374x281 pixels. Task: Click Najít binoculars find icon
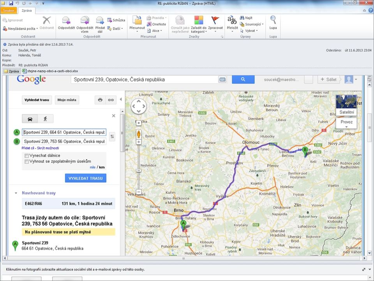click(242, 18)
